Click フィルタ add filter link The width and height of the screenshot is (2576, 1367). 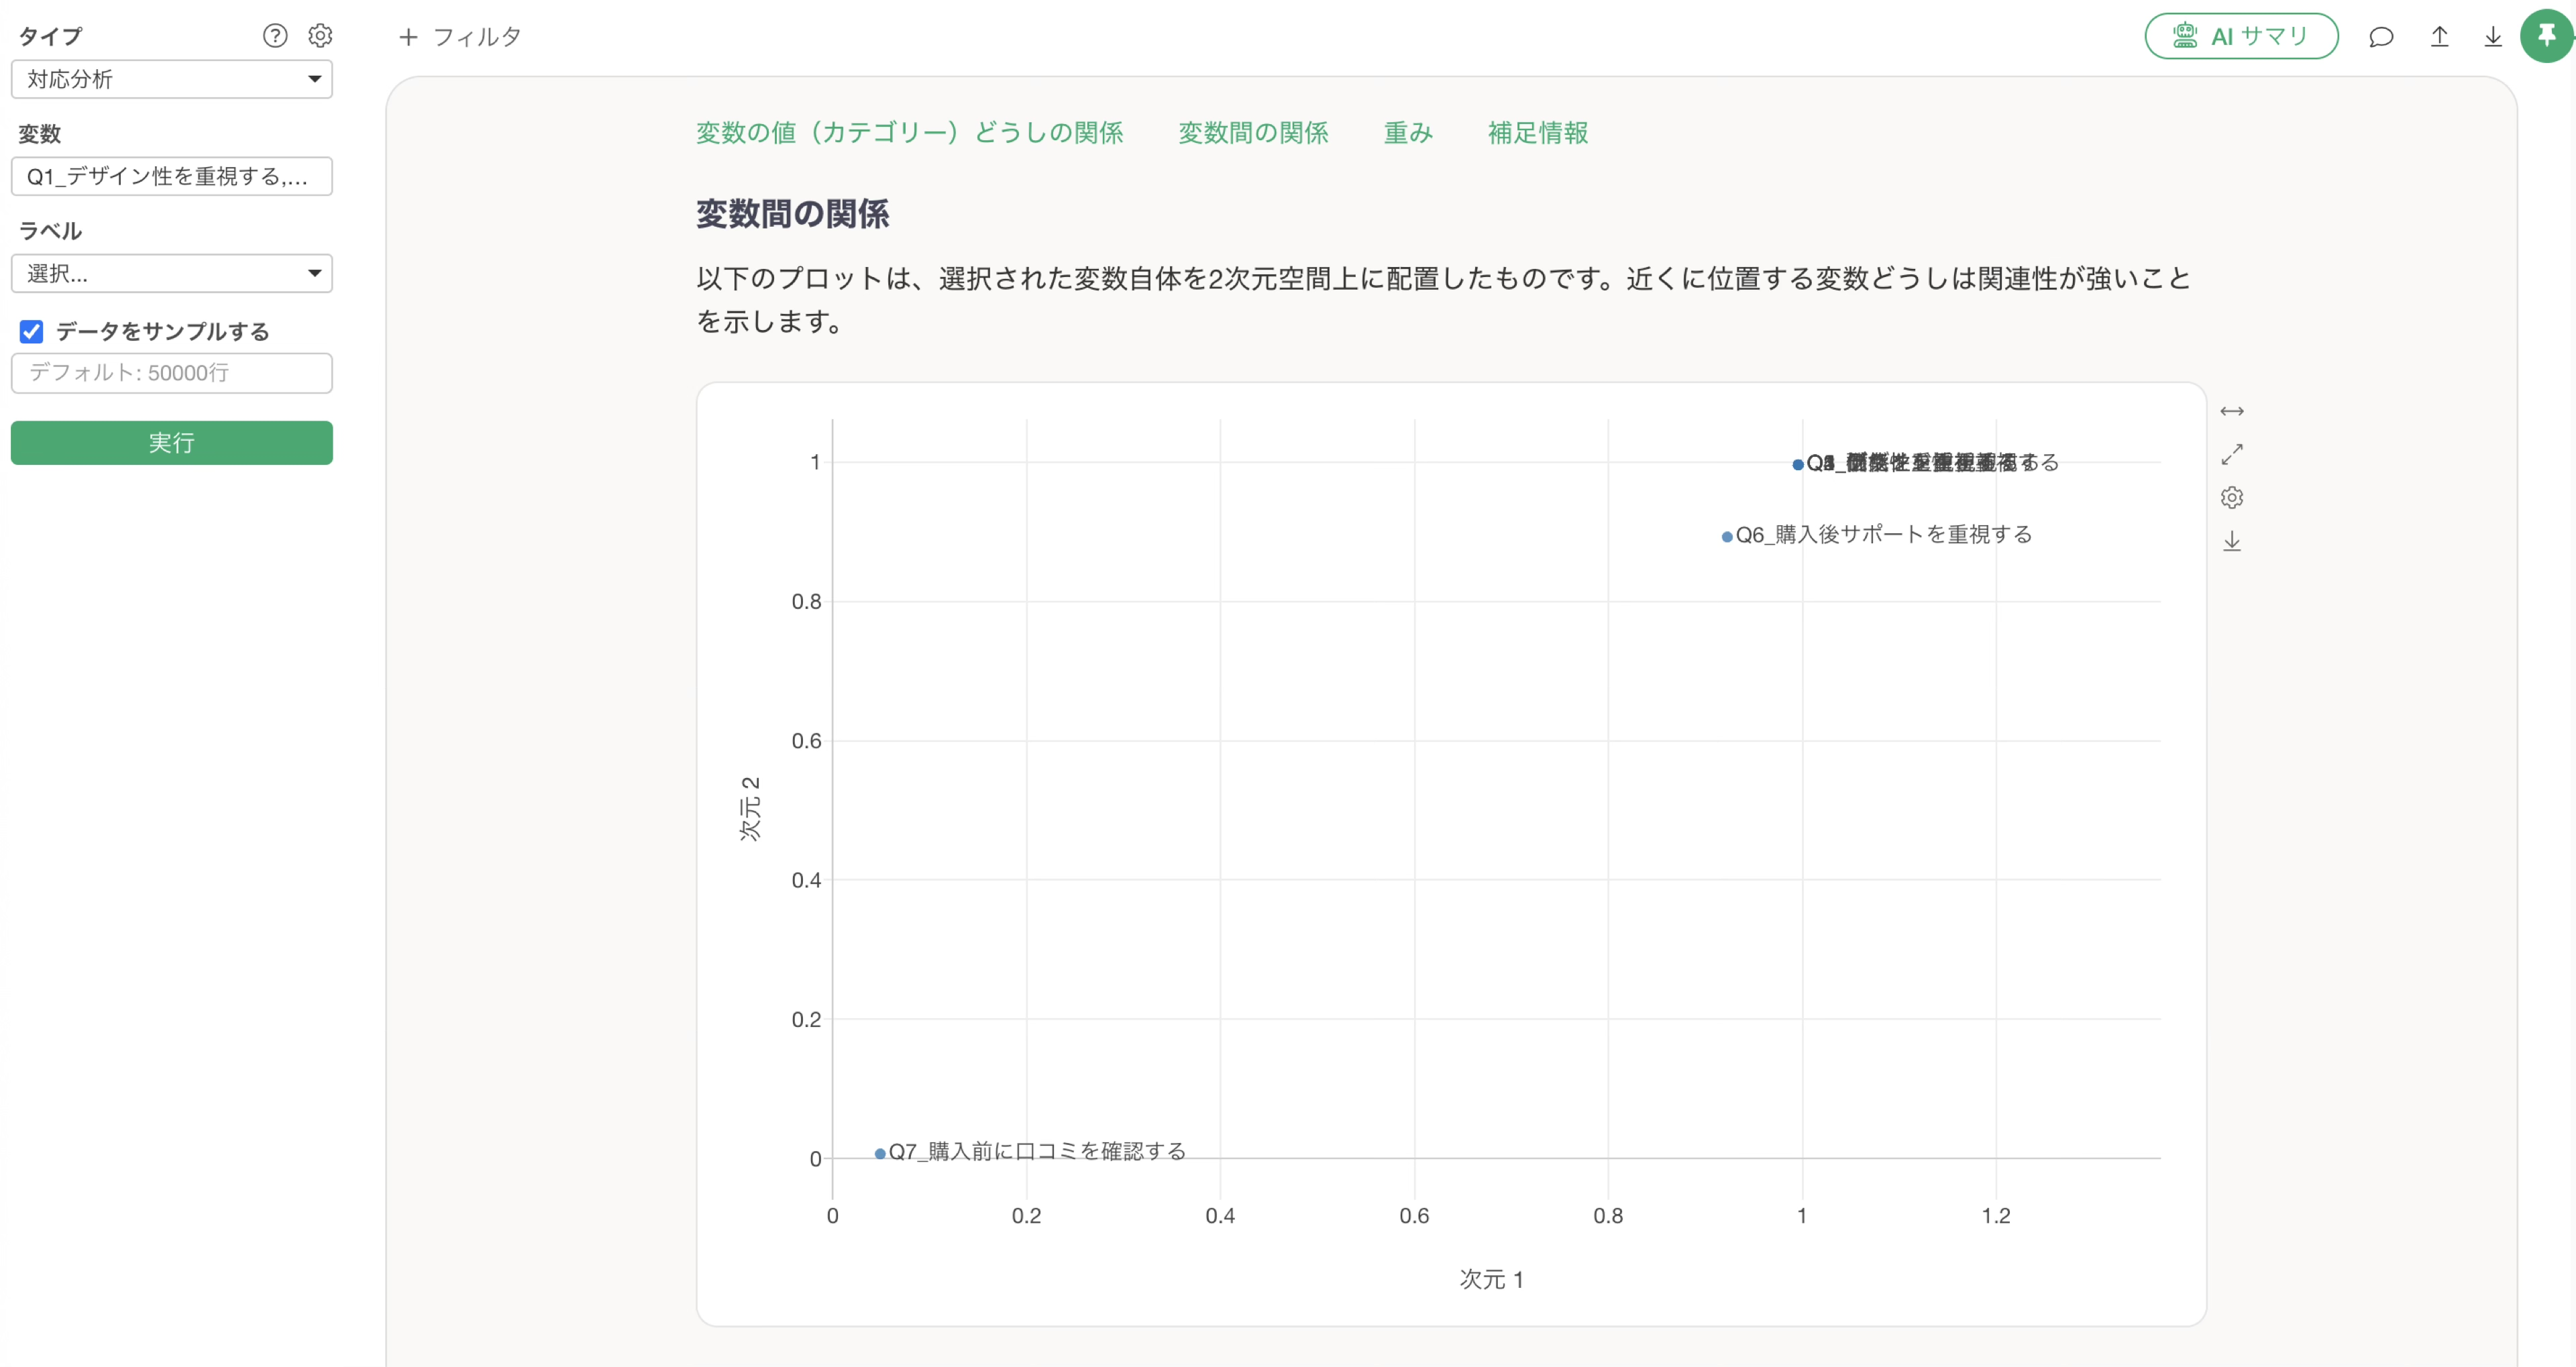[460, 37]
